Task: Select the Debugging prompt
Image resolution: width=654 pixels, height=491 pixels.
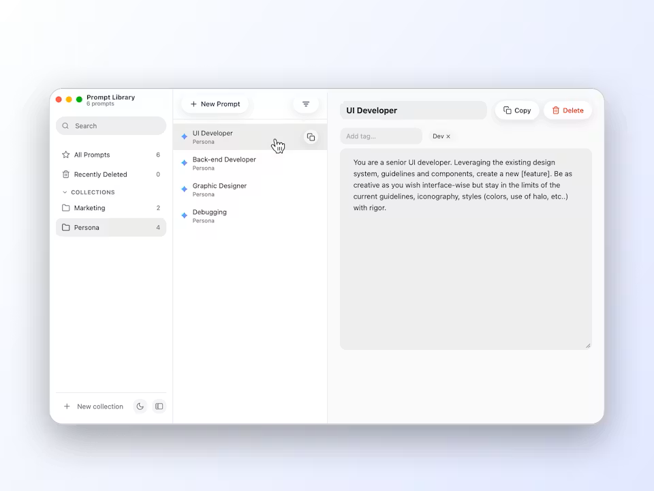Action: [250, 216]
